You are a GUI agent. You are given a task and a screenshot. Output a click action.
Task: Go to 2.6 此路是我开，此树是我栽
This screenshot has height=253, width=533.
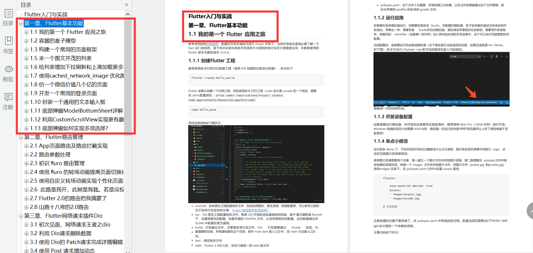click(77, 190)
